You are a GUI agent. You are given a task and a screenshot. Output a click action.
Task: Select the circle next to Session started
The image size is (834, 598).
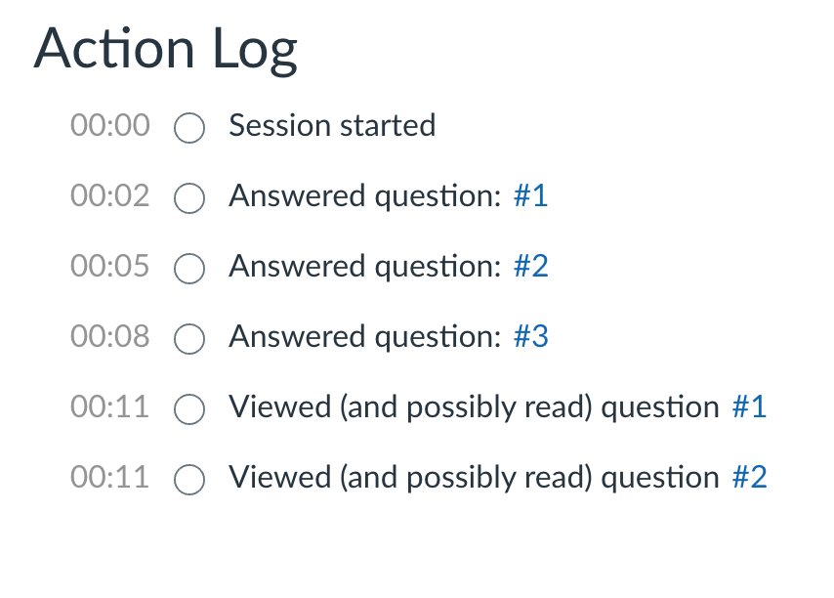[x=189, y=128]
